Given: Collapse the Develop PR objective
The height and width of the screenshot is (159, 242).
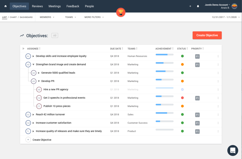Looking at the screenshot, I should [39, 81].
